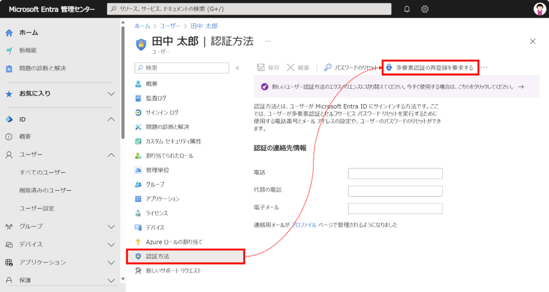
Task: Open the settings gear icon
Action: tap(425, 9)
